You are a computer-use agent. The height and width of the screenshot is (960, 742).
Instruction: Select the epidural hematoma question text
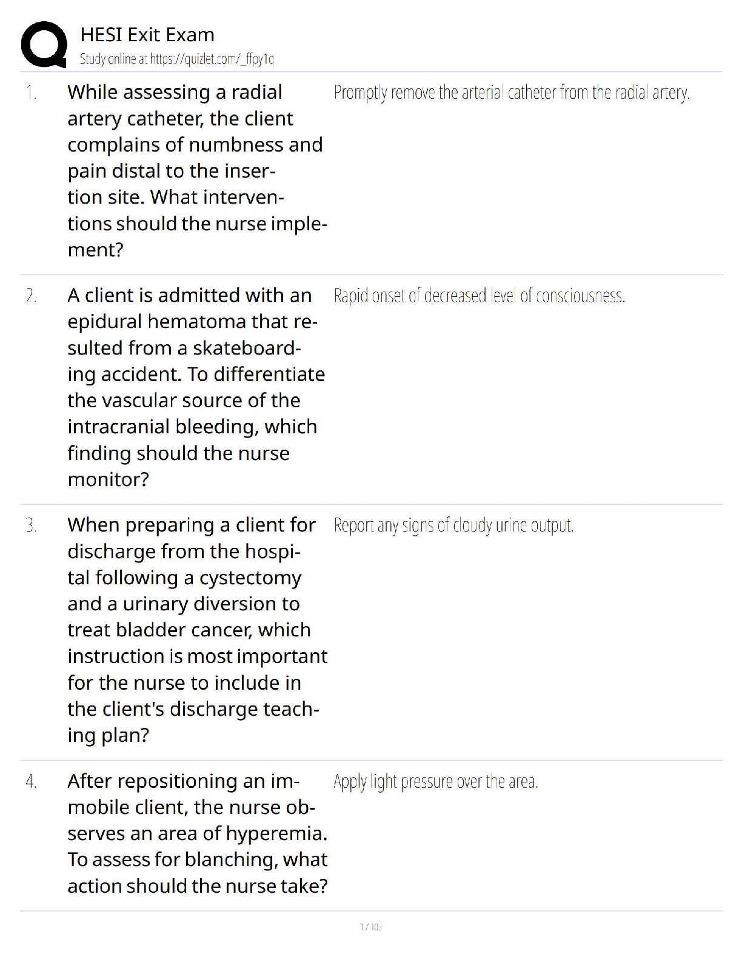point(195,387)
